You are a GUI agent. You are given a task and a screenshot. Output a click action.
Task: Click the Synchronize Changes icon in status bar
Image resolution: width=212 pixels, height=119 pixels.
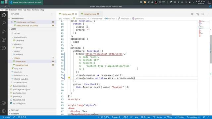[x=14, y=117]
